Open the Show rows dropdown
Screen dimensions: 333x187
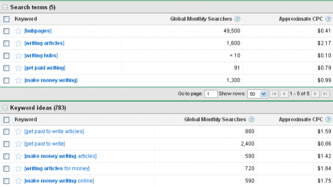(x=257, y=94)
